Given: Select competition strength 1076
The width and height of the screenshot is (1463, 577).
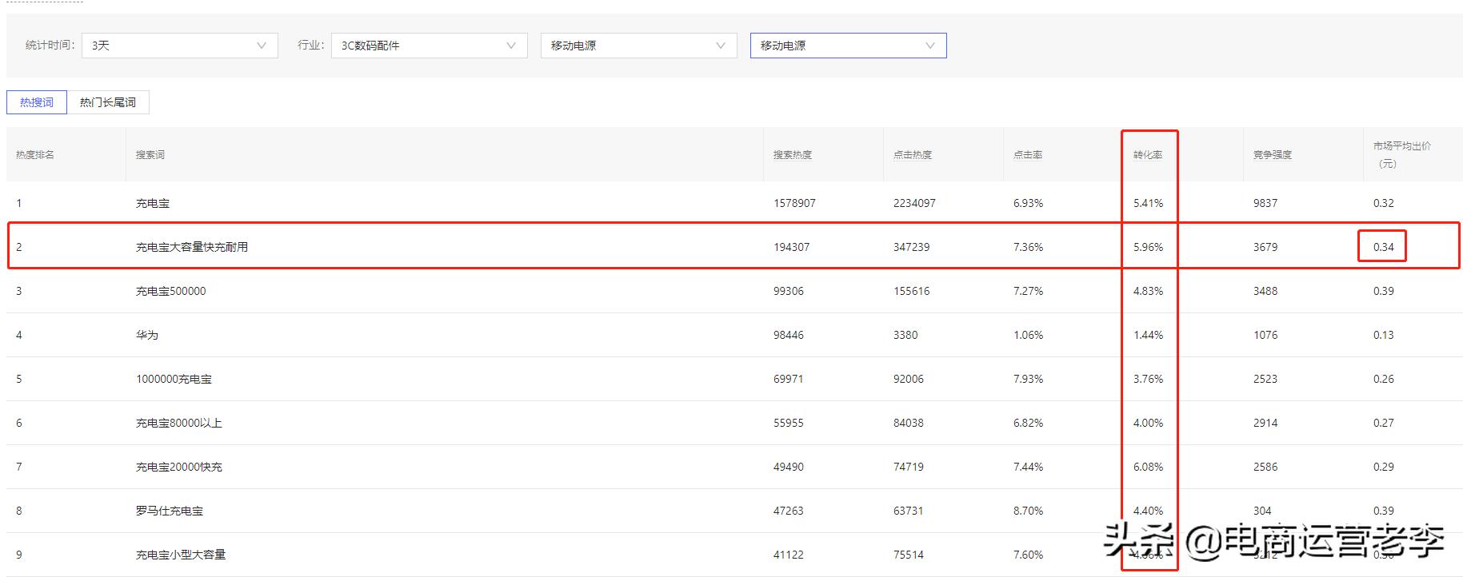Looking at the screenshot, I should (1265, 335).
